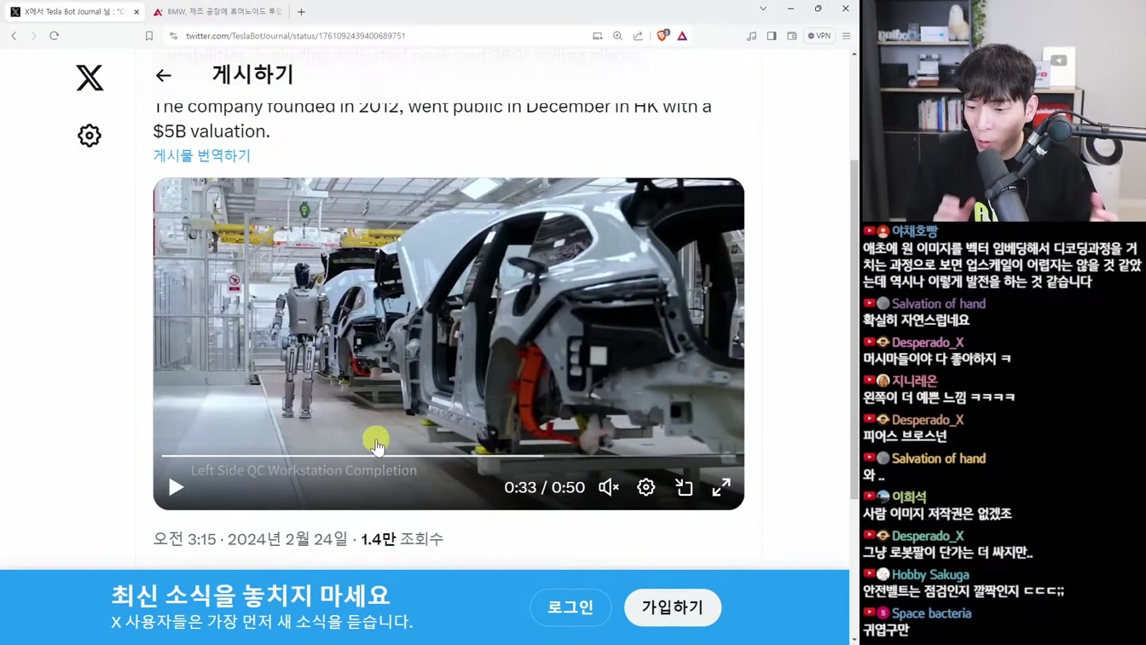View site information icon in address bar
The image size is (1146, 645).
pos(174,36)
